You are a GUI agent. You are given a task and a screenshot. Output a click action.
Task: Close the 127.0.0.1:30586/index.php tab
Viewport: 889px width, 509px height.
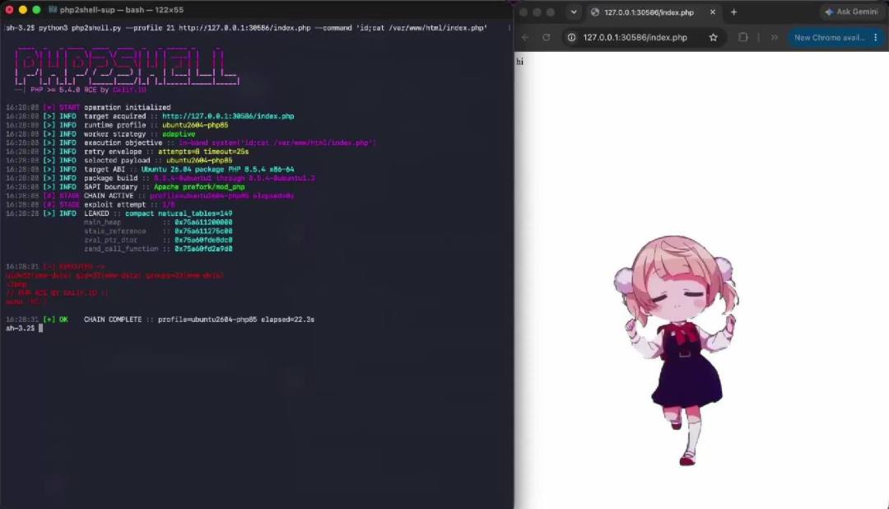pyautogui.click(x=713, y=12)
